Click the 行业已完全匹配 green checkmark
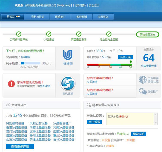Viewport: 162px width, 152px height. click(109, 34)
